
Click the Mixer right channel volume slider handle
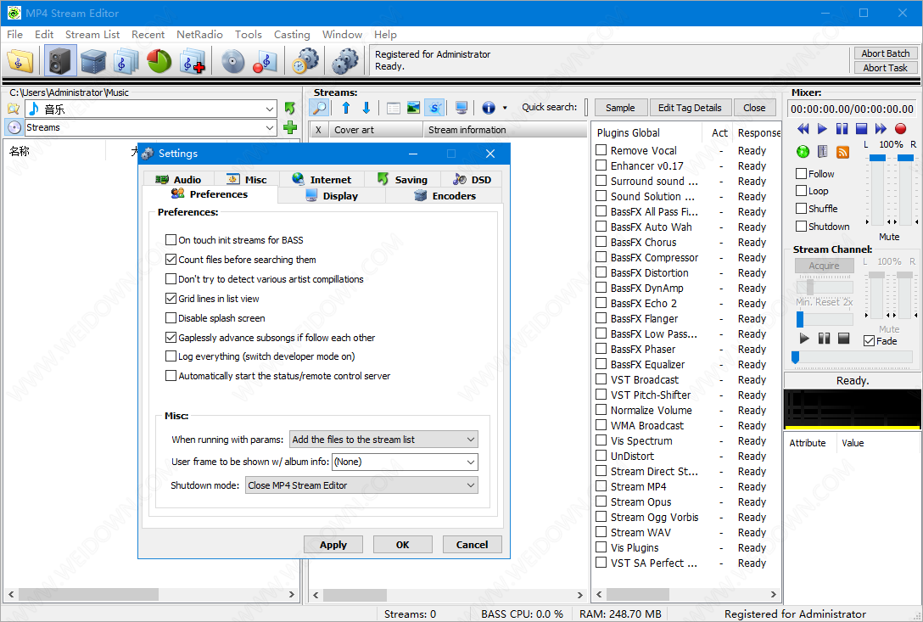coord(905,158)
